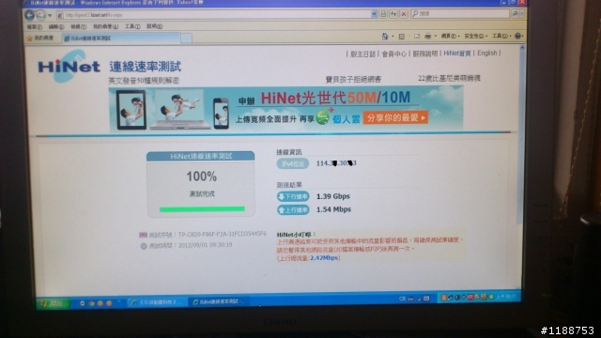Click the browser Back arrow button

pyautogui.click(x=29, y=15)
